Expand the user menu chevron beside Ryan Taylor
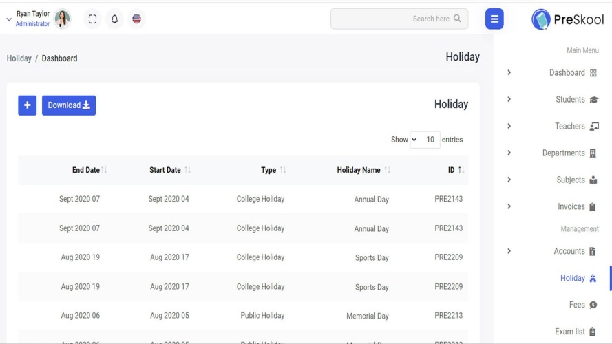 [x=9, y=19]
